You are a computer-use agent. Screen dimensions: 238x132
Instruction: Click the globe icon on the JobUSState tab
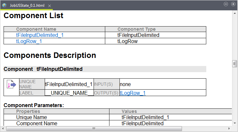click(x=5, y=5)
